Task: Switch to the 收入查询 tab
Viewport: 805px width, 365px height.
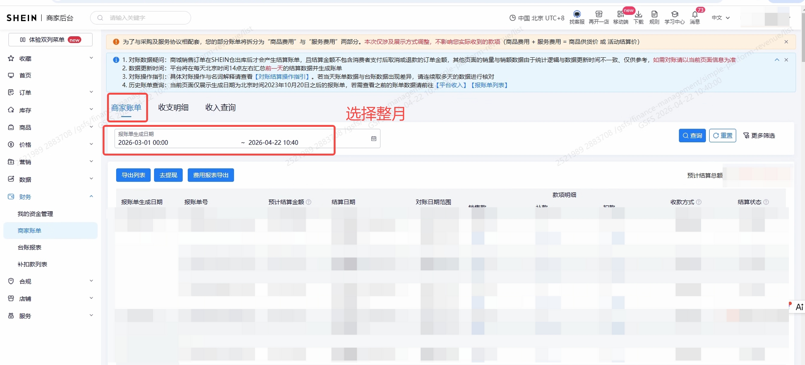Action: coord(220,108)
